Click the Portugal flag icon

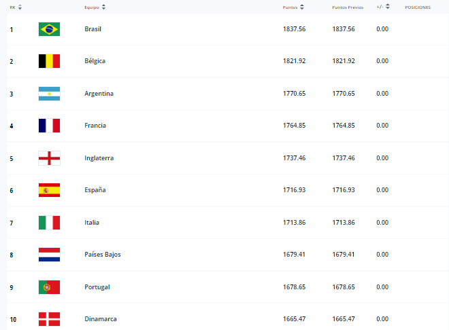coord(49,287)
